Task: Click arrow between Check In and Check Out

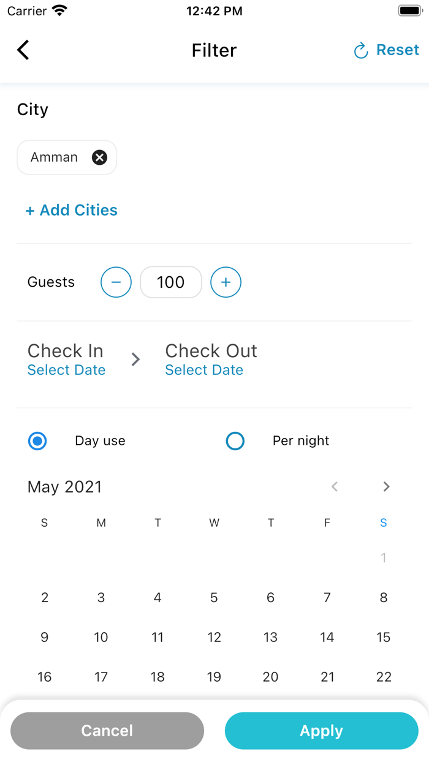Action: coord(135,360)
